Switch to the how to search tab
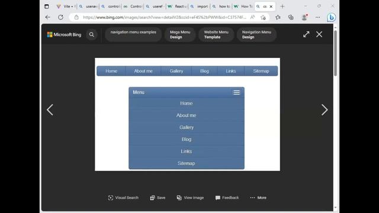Viewport: 379px width, 213px height. point(221,7)
